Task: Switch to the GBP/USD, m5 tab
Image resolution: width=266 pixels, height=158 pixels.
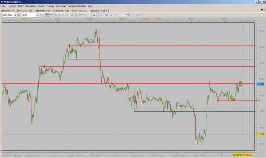Action: (8, 11)
